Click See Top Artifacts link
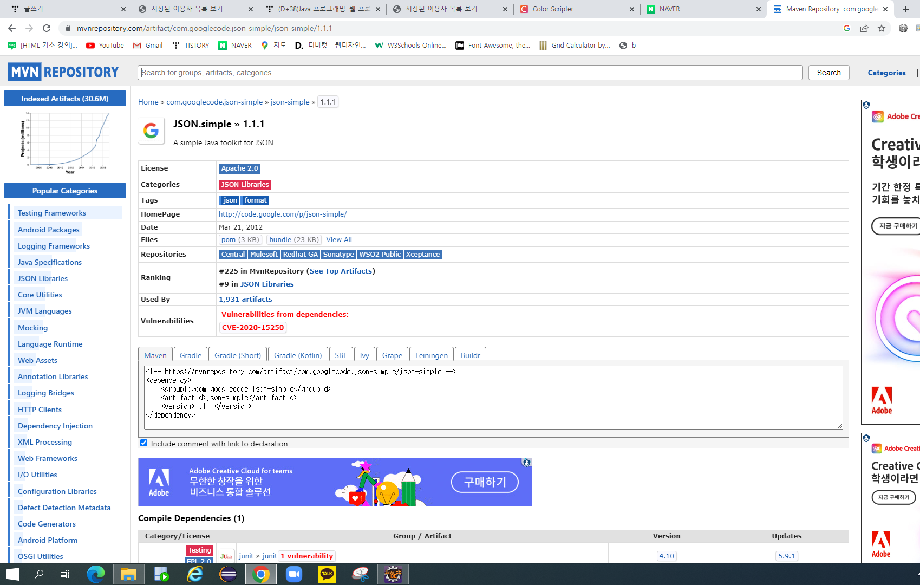The image size is (920, 585). click(x=341, y=271)
